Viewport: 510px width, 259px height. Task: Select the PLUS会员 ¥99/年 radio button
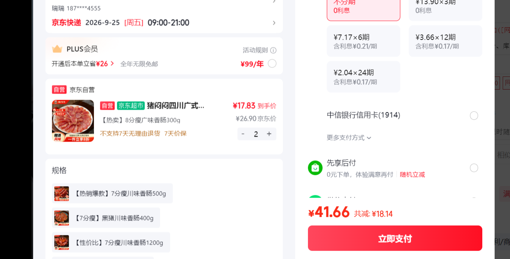click(272, 63)
